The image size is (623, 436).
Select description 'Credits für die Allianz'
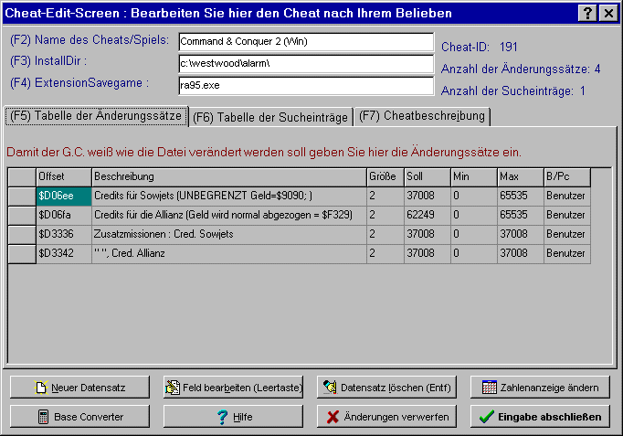(229, 215)
